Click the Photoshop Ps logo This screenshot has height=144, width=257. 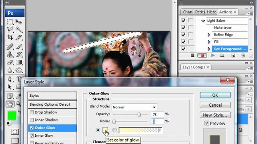coord(15,13)
